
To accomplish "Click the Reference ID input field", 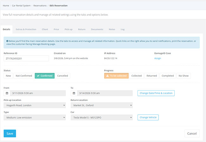I will pyautogui.click(x=26, y=58).
